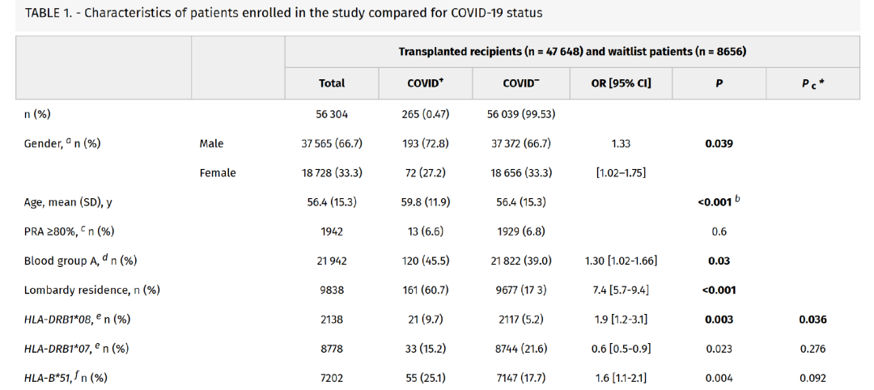Select the OR [95% CI] column header
This screenshot has width=874, height=390.
[x=621, y=83]
